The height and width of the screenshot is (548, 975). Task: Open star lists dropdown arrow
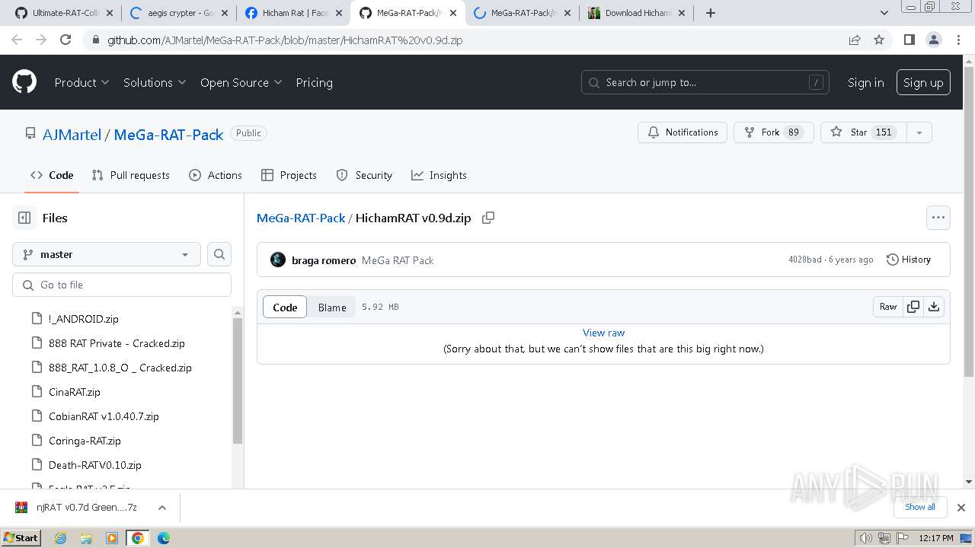(x=919, y=132)
